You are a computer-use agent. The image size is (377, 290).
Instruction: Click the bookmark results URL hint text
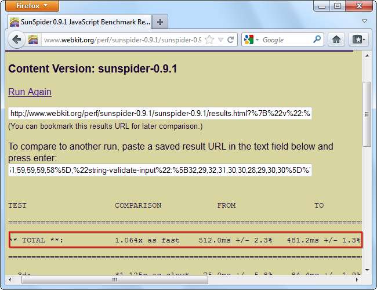(106, 126)
